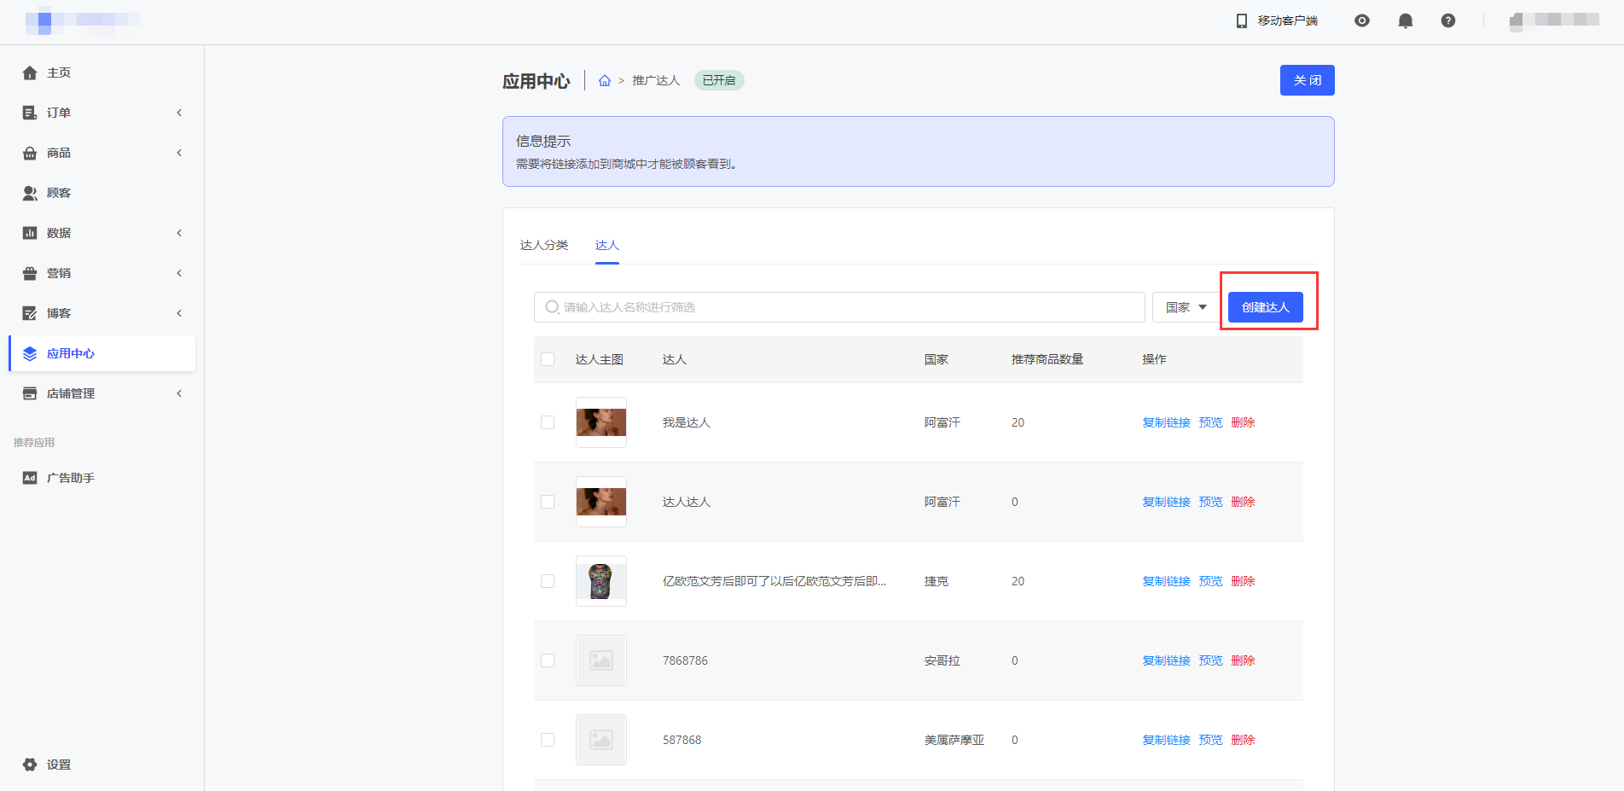Copy link for 我是达人 row
This screenshot has height=791, width=1624.
pyautogui.click(x=1166, y=422)
